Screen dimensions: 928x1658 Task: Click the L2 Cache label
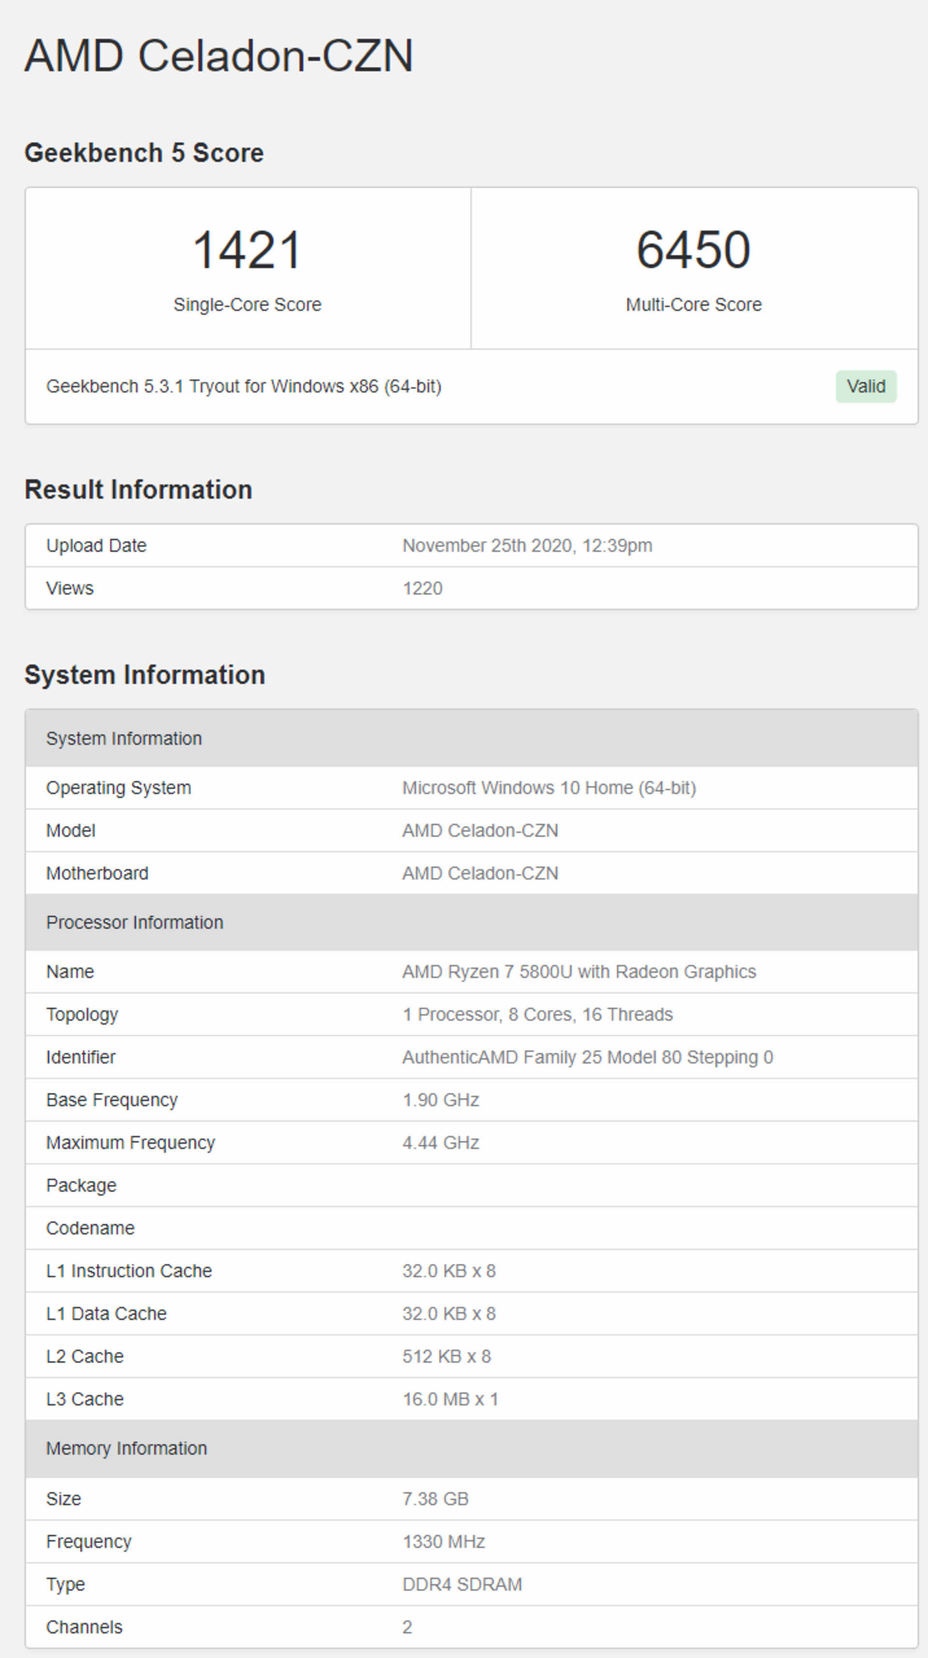tap(85, 1356)
